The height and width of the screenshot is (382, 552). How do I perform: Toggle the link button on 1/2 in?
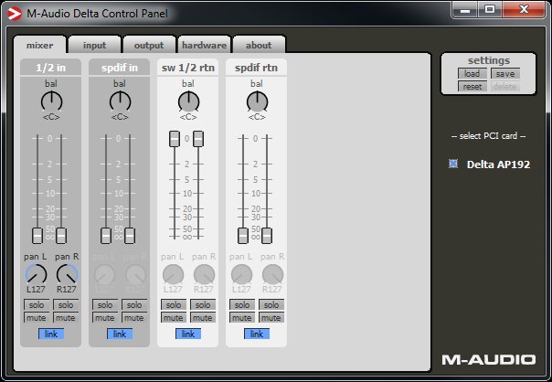(x=51, y=334)
